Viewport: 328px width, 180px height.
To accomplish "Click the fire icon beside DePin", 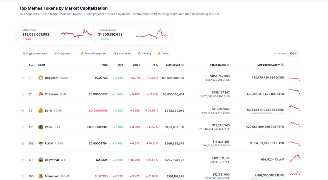I will (159, 53).
